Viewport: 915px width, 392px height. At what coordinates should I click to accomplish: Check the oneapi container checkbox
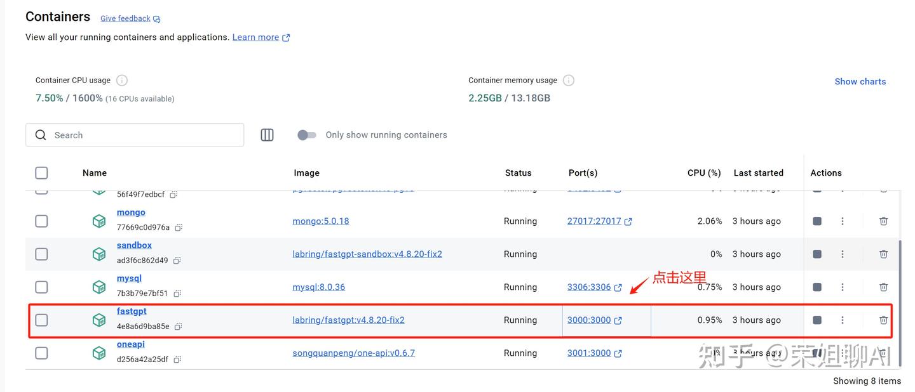tap(41, 353)
